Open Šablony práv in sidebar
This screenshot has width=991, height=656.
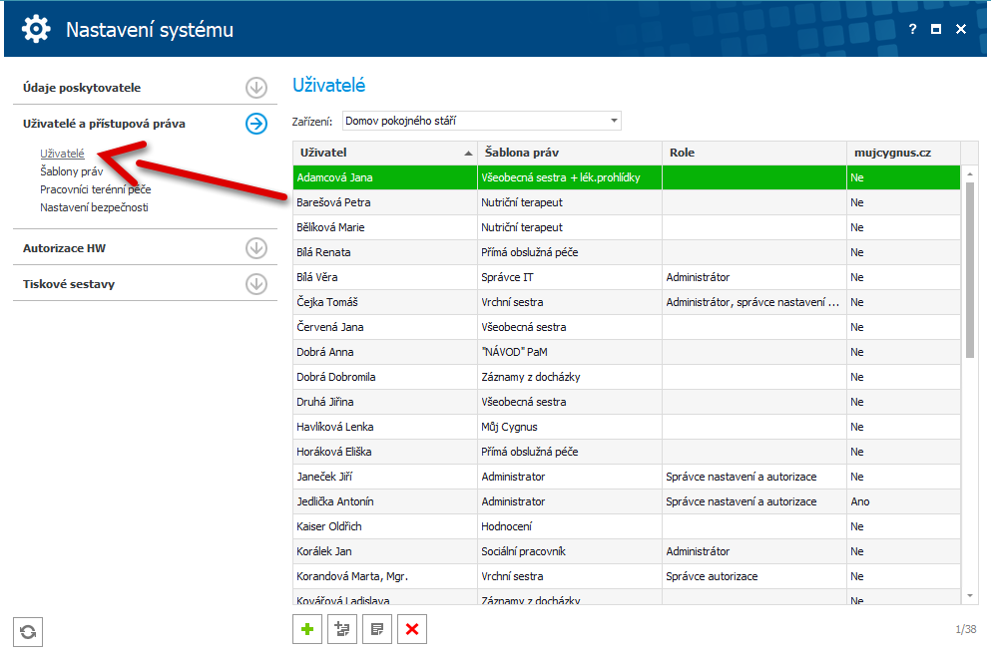tap(72, 171)
